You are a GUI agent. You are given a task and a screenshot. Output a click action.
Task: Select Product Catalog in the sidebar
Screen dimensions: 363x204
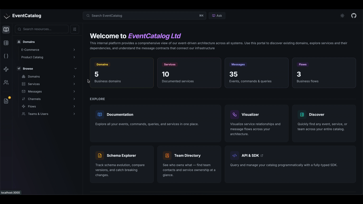point(32,57)
